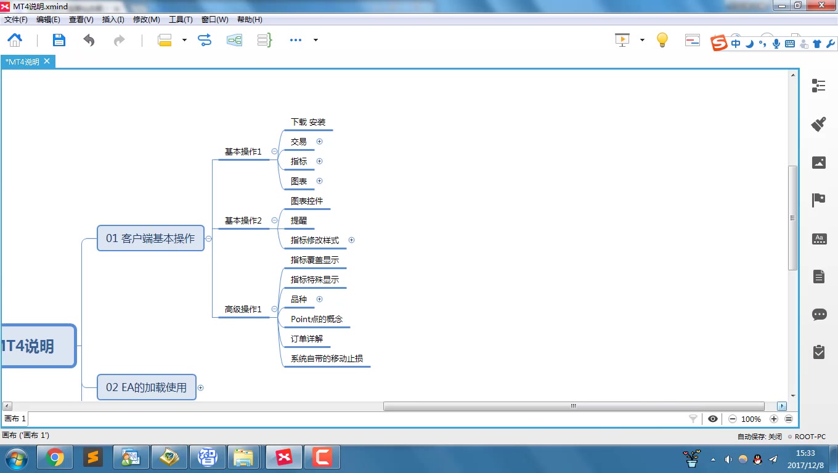Collapse the 基本操作1 branch
This screenshot has height=473, width=838.
click(274, 152)
